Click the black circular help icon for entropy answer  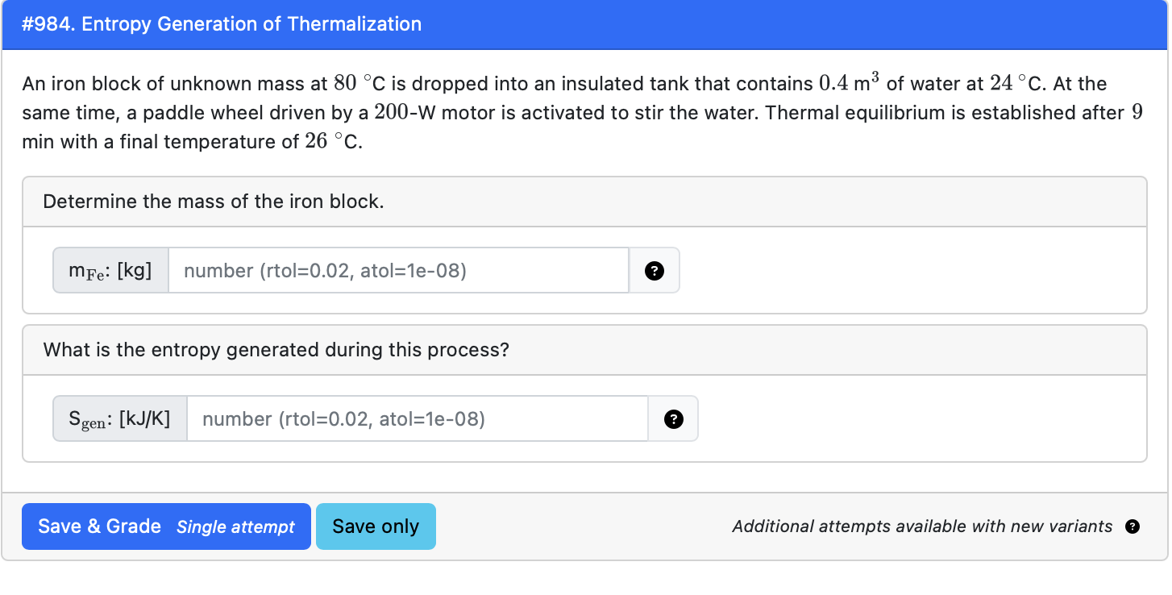(x=672, y=418)
